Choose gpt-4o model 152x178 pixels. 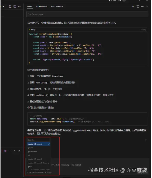(31, 148)
